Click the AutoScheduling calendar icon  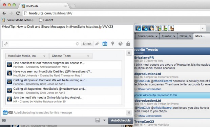[x=5, y=112]
